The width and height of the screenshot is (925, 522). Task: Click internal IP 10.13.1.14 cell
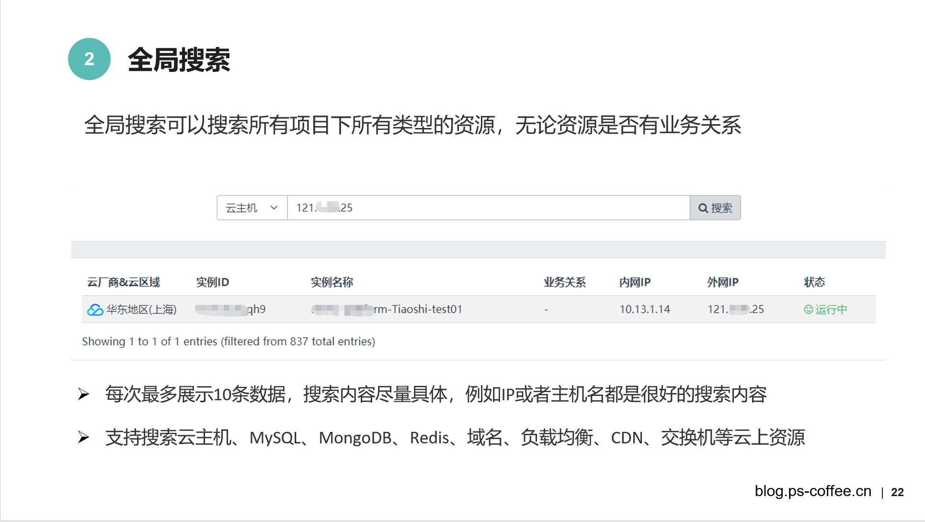tap(644, 310)
